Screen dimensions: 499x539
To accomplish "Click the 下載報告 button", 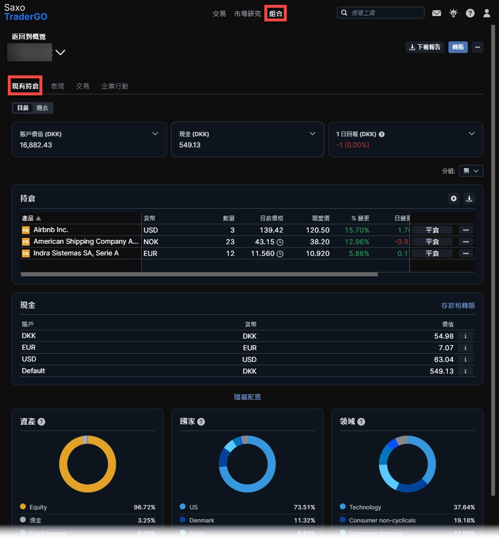I will 425,47.
